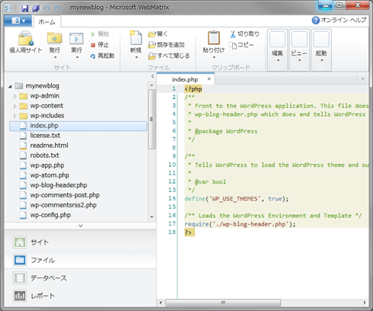Expand the wp-content folder
Viewport: 373px width, 311px height.
(x=15, y=106)
